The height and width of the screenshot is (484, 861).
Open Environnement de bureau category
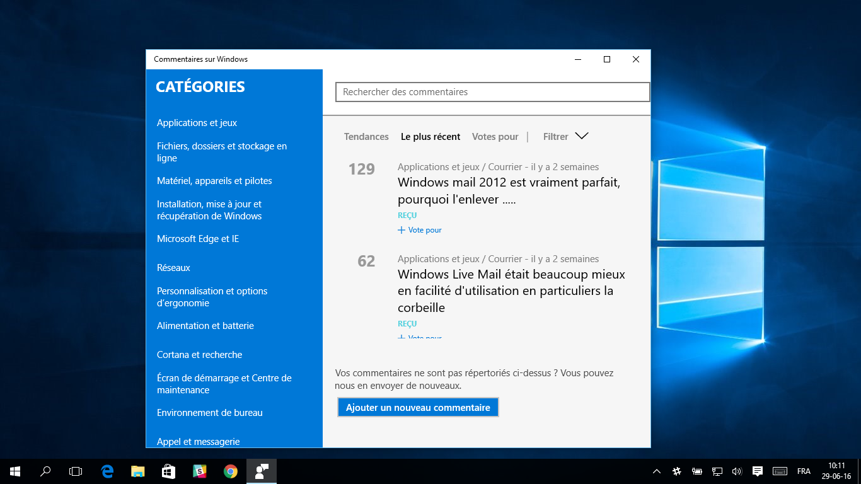click(x=210, y=413)
